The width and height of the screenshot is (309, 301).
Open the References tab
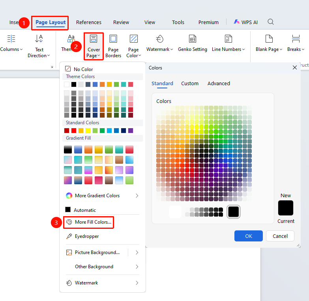(89, 22)
